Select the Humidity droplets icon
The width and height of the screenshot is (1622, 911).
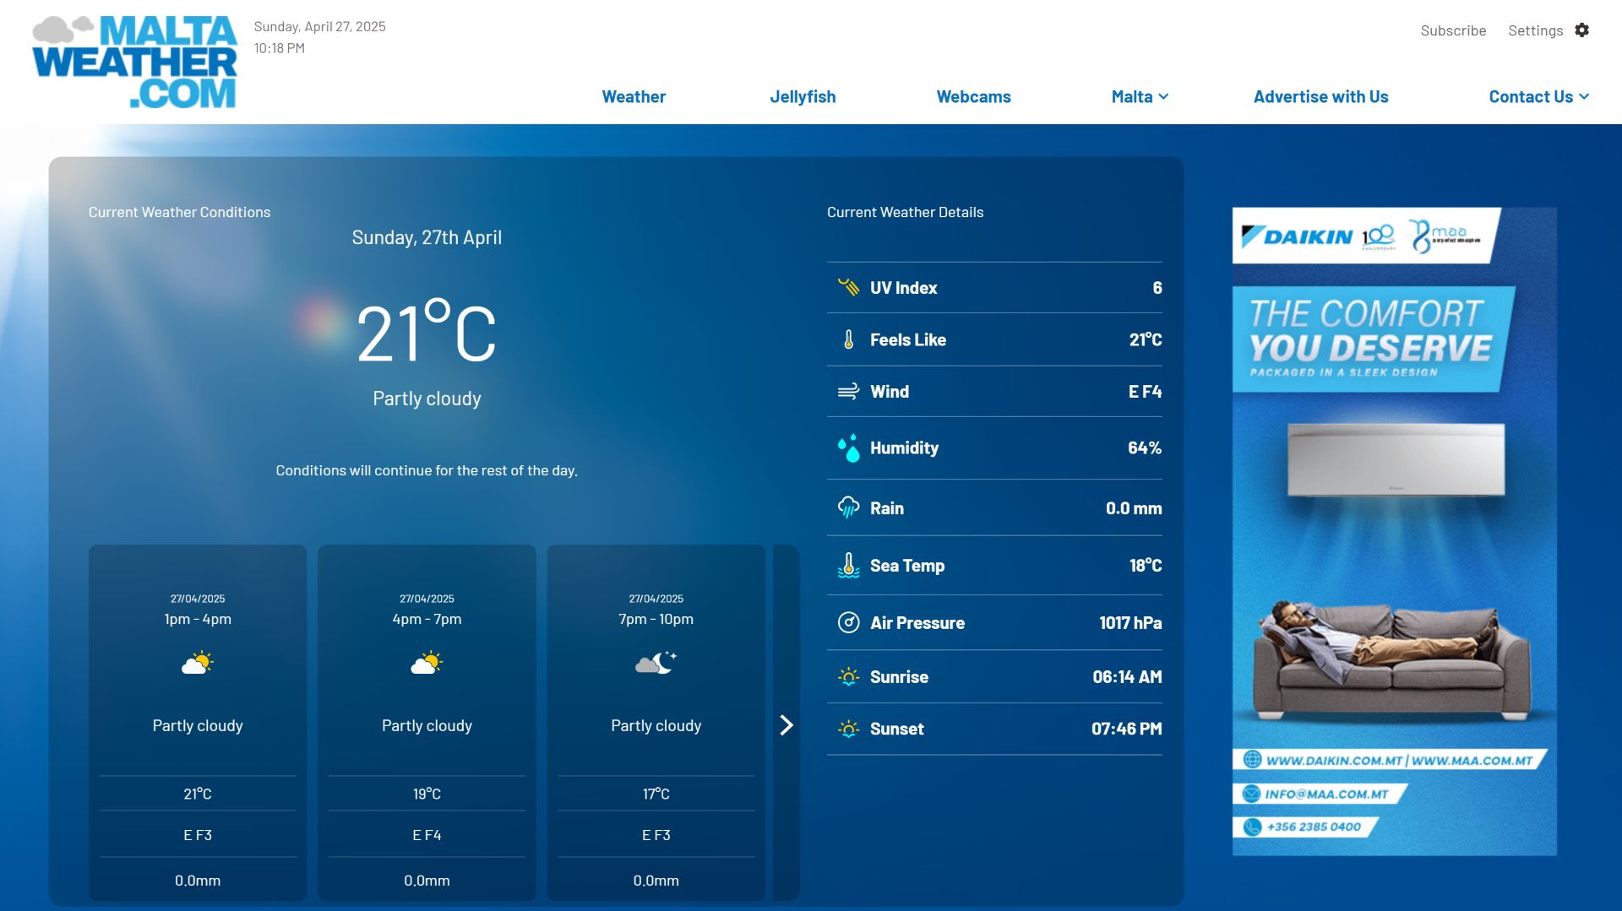(x=848, y=448)
